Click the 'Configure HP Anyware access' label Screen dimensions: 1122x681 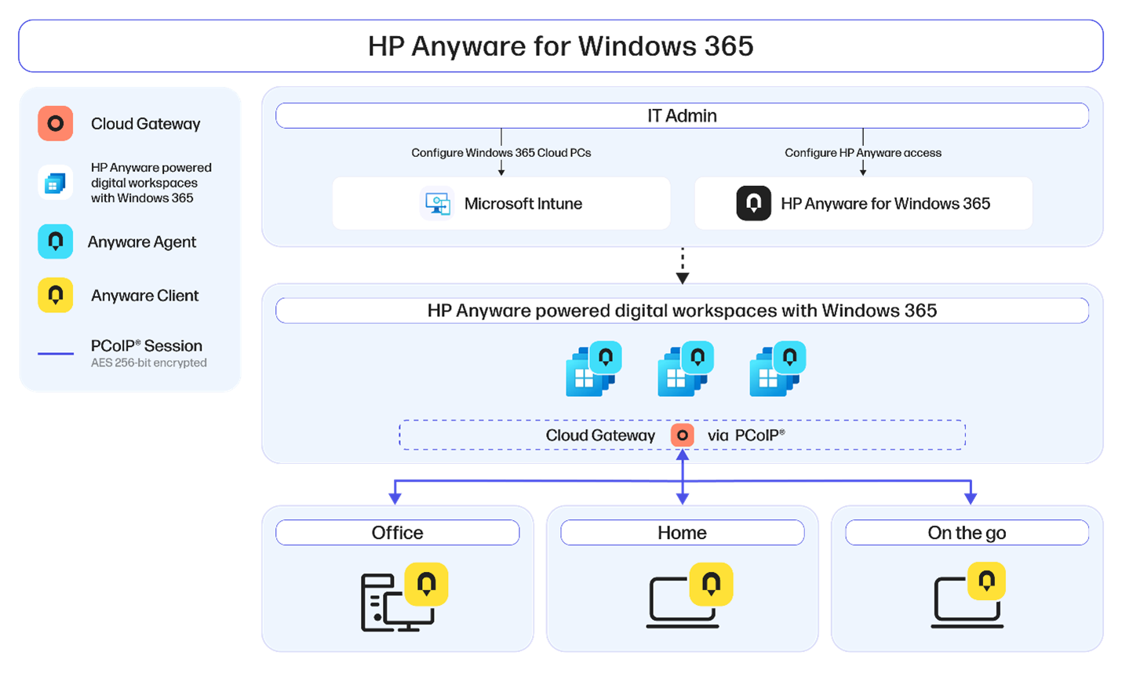point(863,153)
